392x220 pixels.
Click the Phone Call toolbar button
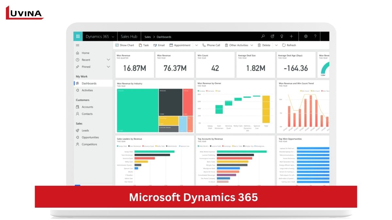click(x=211, y=45)
